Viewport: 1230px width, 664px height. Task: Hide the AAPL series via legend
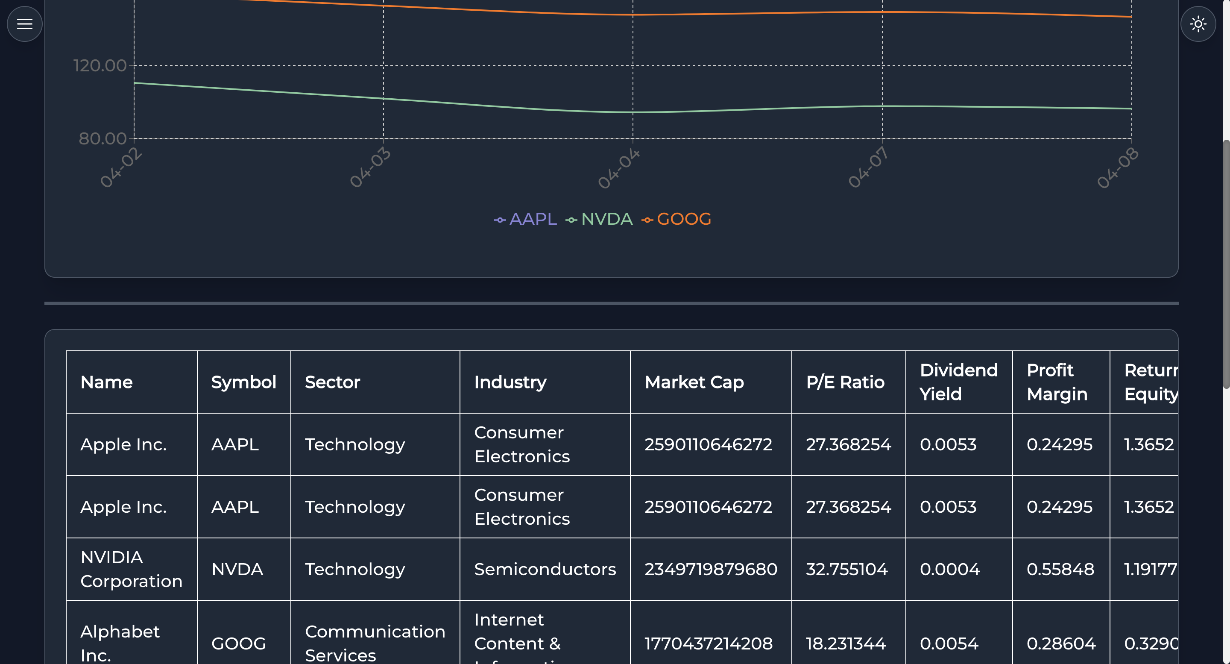[x=533, y=219]
